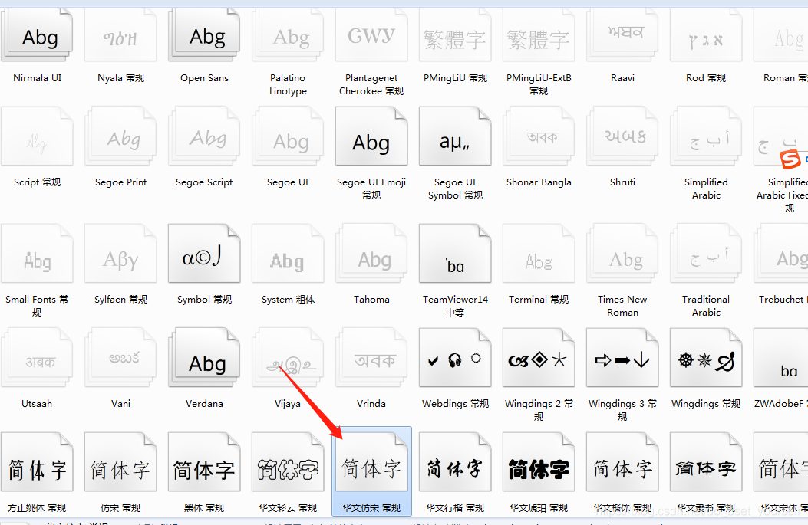Select the Rod 常规 font icon

click(706, 36)
